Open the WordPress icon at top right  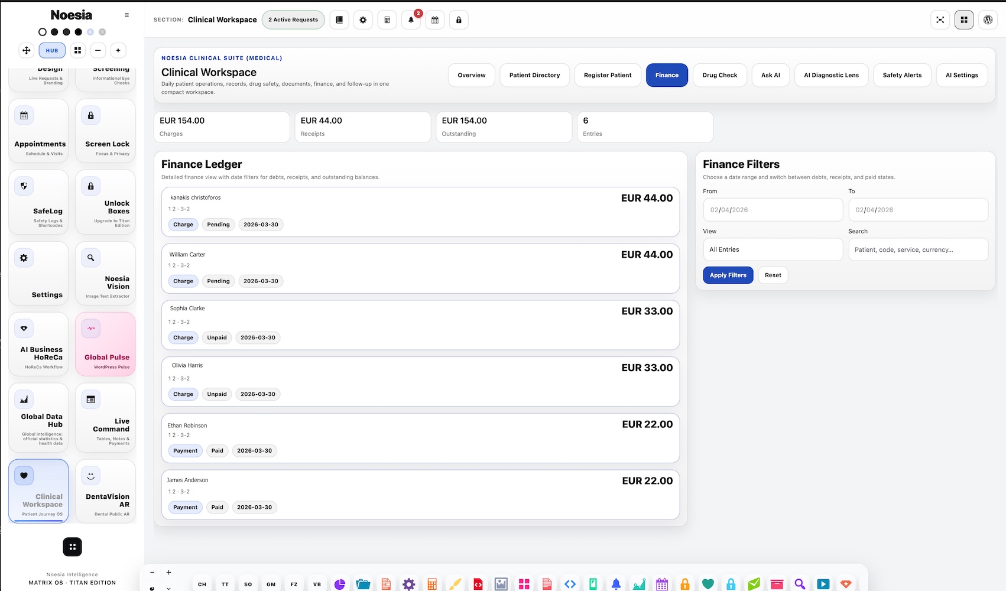tap(988, 20)
